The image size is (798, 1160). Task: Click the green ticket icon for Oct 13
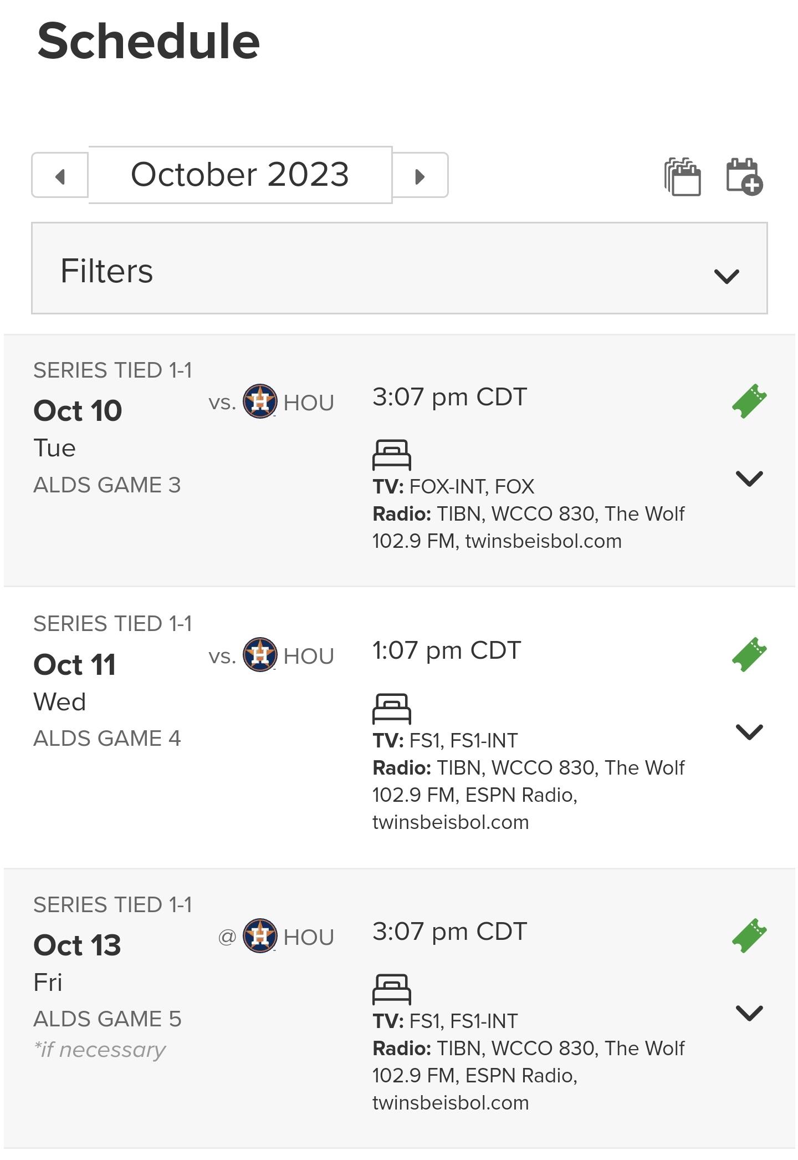tap(749, 935)
